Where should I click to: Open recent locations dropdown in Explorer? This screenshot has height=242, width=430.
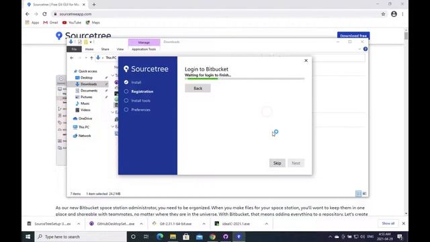(x=86, y=58)
